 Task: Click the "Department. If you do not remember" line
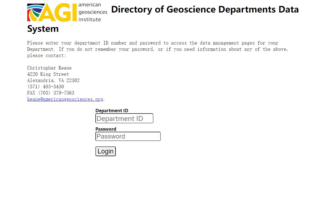[158, 49]
